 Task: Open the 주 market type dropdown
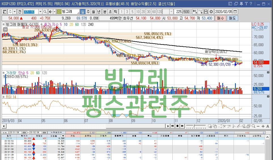coord(15,12)
